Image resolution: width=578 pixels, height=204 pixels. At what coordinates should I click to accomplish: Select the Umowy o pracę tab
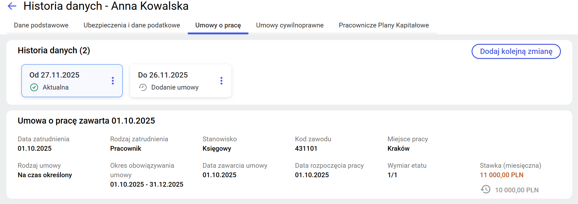[x=218, y=25]
